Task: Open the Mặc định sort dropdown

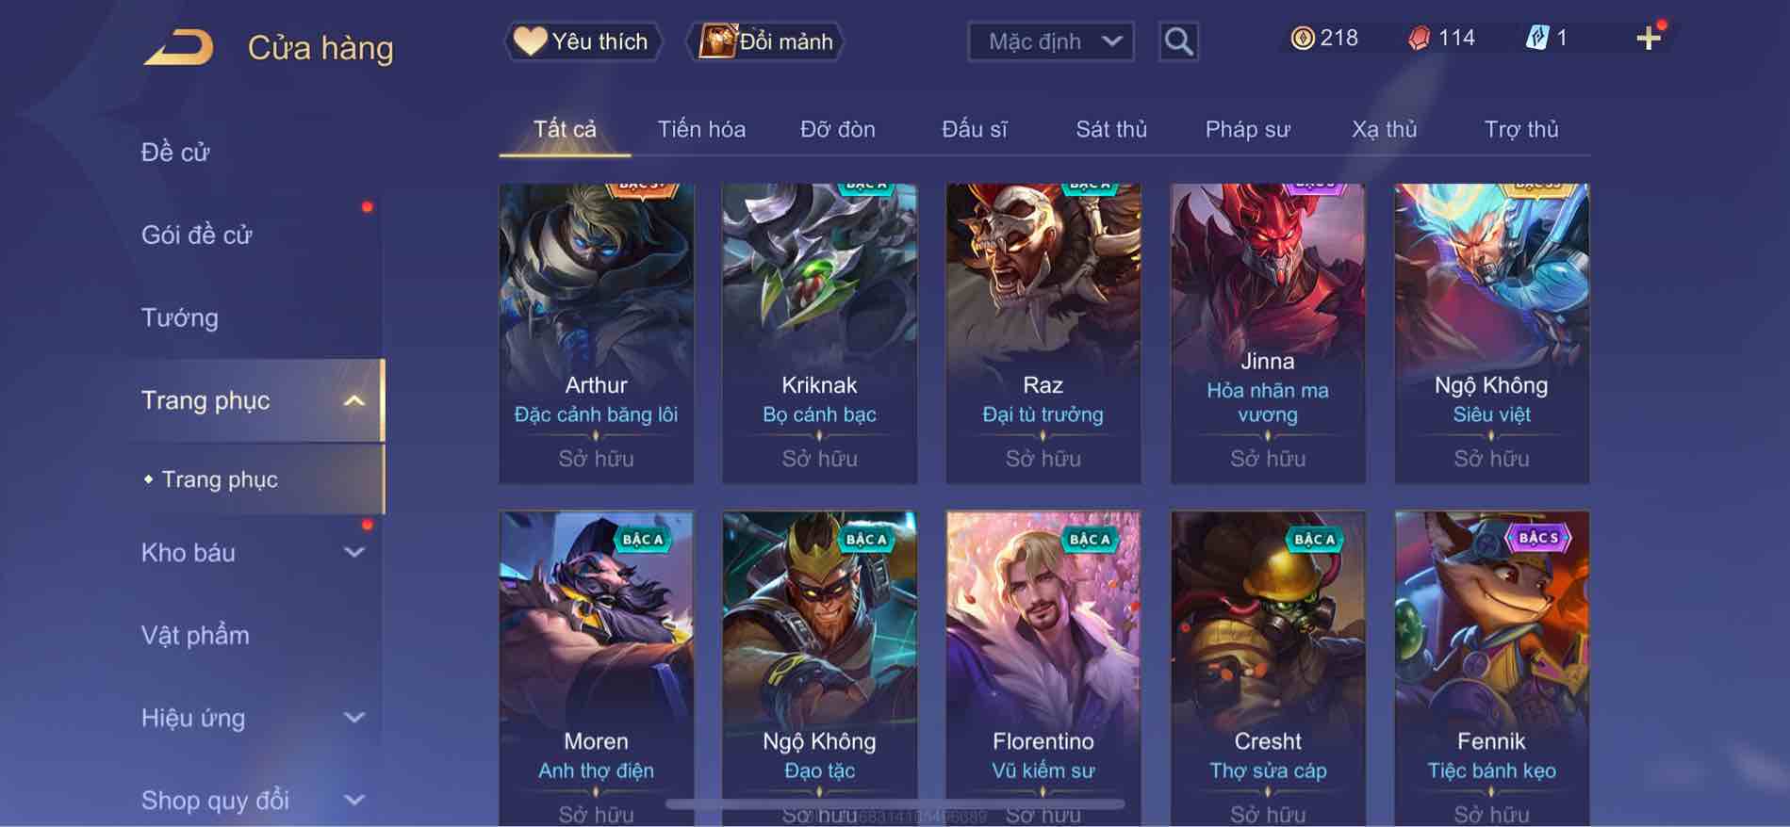Action: pos(1051,41)
